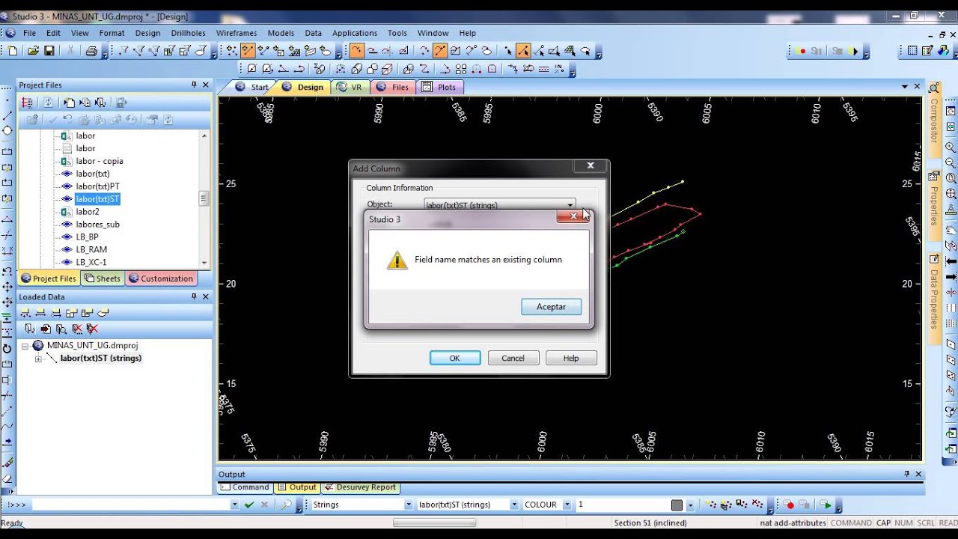Select the New Points tool icon
This screenshot has width=958, height=539.
pyautogui.click(x=232, y=51)
